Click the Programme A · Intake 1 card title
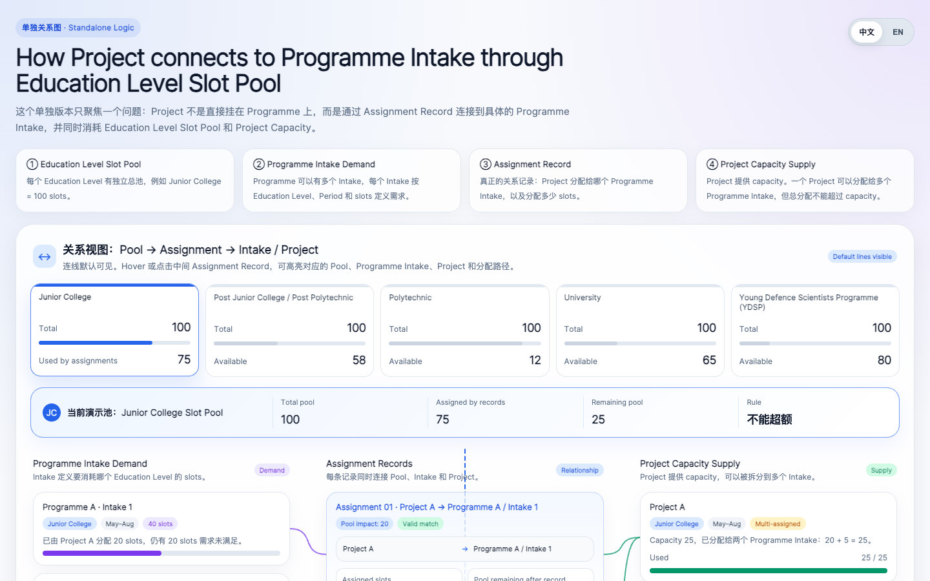 (x=87, y=507)
